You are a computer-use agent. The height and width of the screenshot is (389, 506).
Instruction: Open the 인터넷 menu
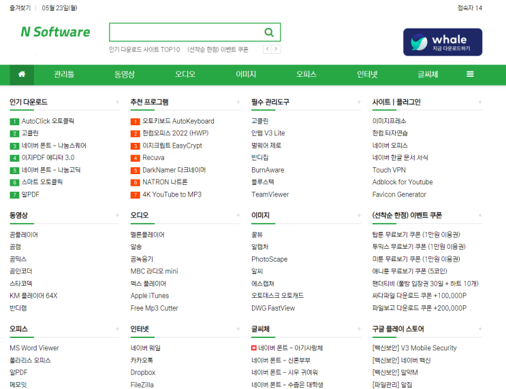tap(367, 74)
